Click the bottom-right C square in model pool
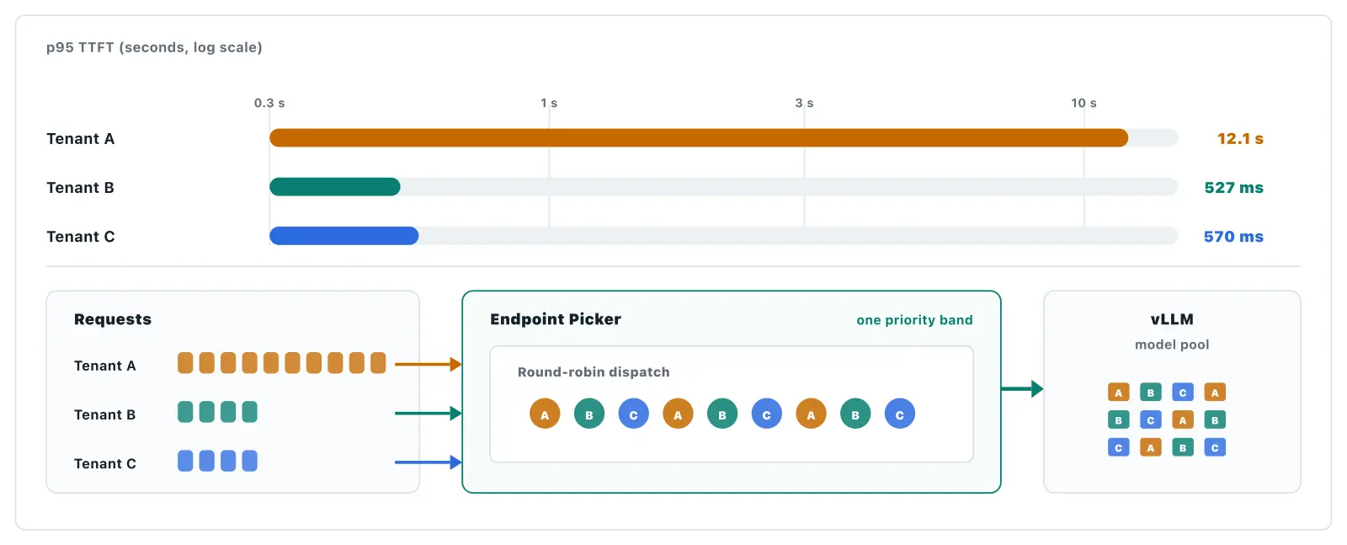Viewport: 1347px width, 545px height. click(x=1215, y=447)
